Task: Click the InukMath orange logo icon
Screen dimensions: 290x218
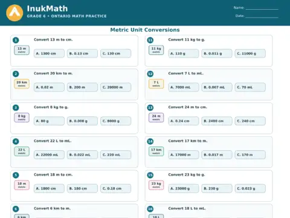Action: [x=14, y=13]
